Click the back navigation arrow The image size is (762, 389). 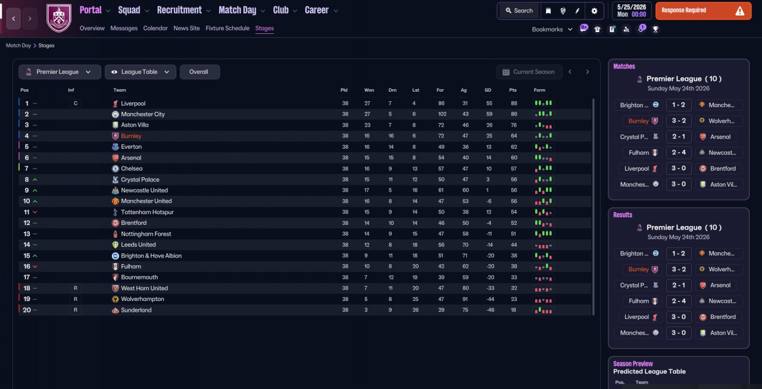pyautogui.click(x=14, y=18)
